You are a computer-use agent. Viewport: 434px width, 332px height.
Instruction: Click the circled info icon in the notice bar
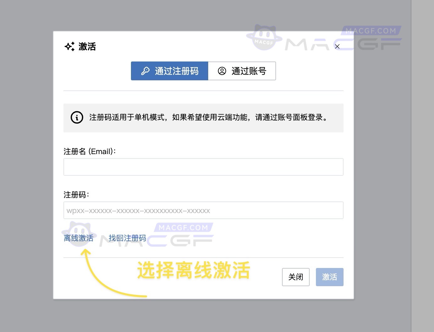[x=77, y=118]
